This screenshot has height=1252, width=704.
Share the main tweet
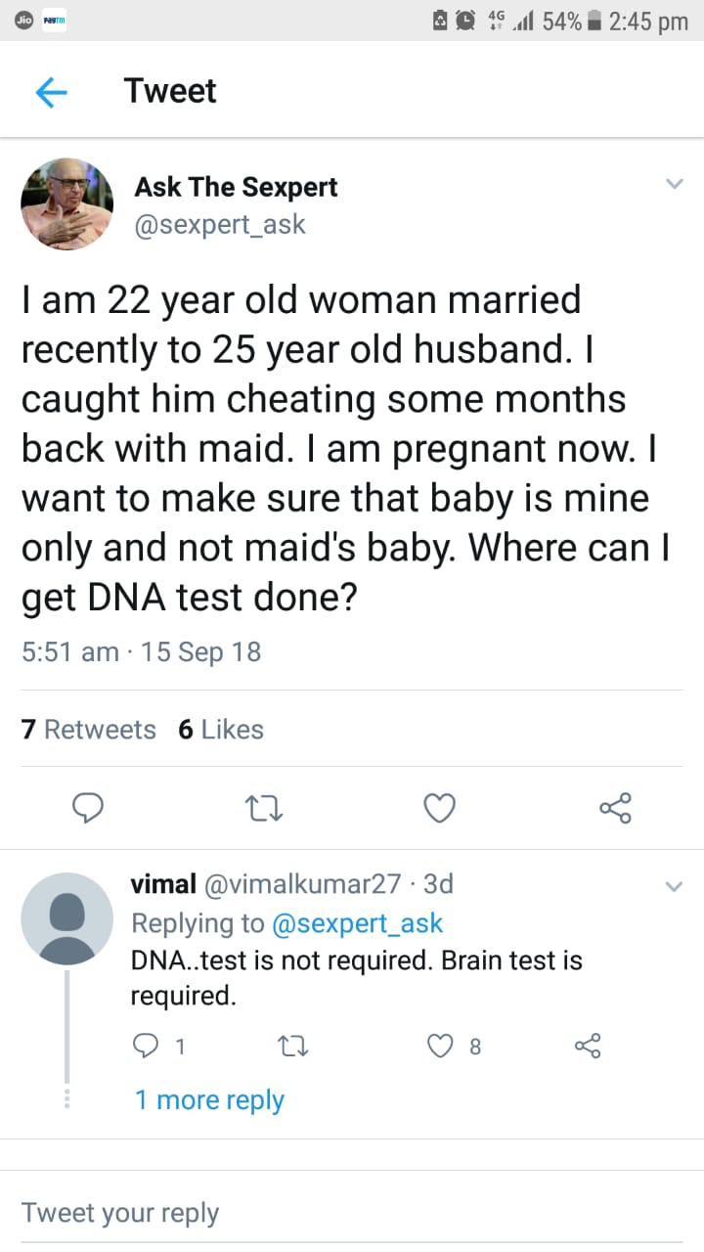click(x=615, y=808)
